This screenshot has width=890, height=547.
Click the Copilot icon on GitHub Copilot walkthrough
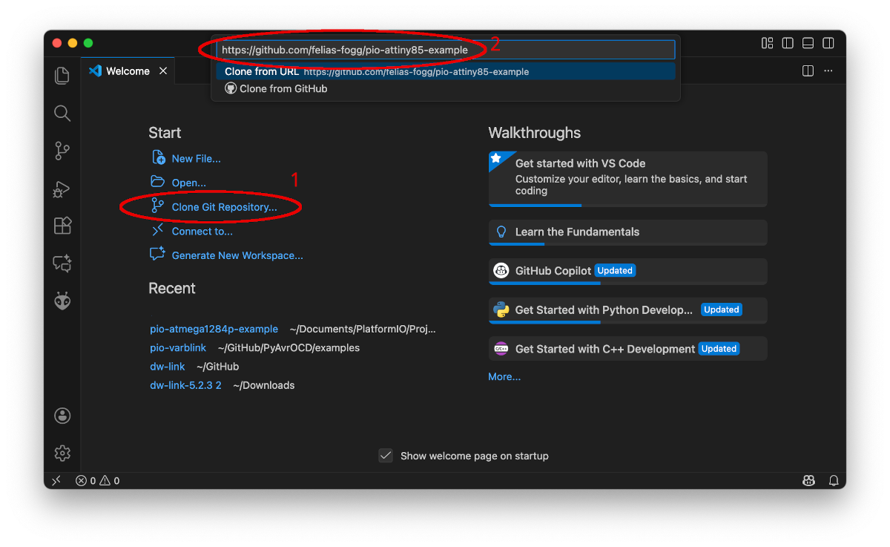[501, 271]
